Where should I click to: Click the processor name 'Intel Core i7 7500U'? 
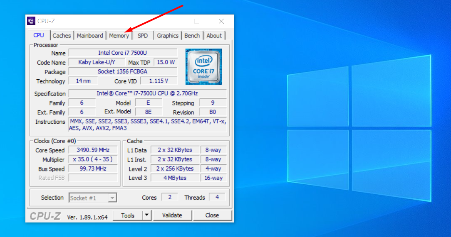(123, 53)
